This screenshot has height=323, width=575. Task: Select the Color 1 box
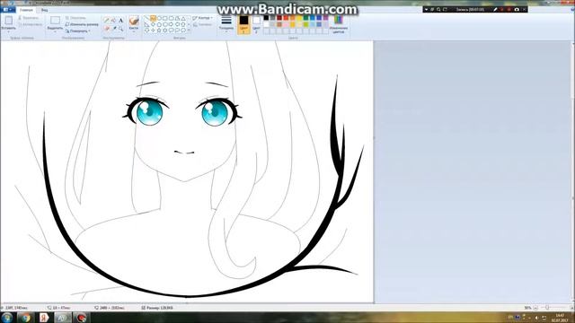(243, 24)
